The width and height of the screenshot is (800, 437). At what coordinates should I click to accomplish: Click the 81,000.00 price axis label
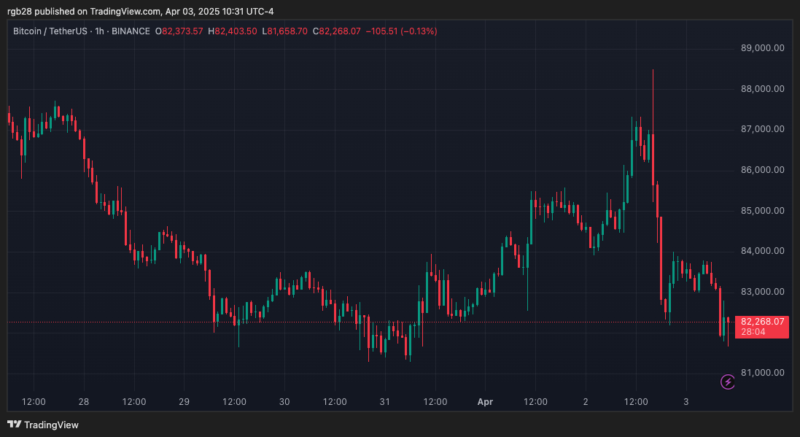762,373
